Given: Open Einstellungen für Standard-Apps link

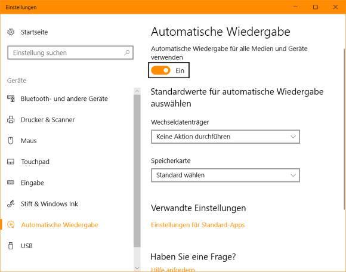Looking at the screenshot, I should tap(198, 225).
